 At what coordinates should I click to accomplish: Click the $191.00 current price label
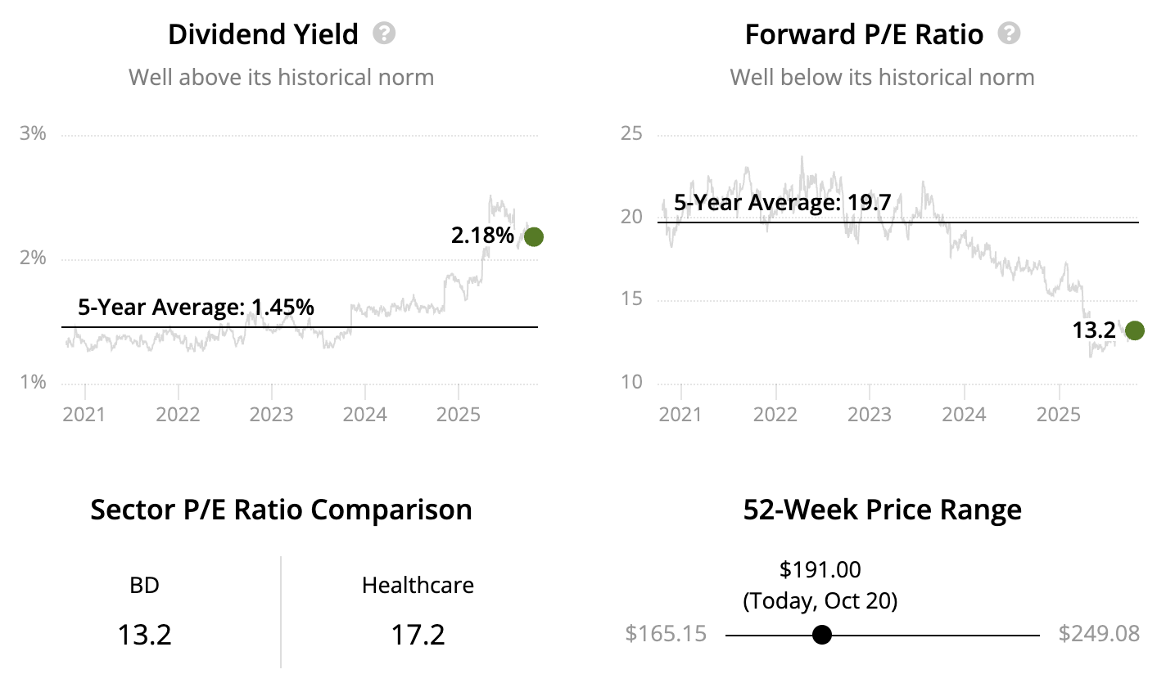click(820, 569)
